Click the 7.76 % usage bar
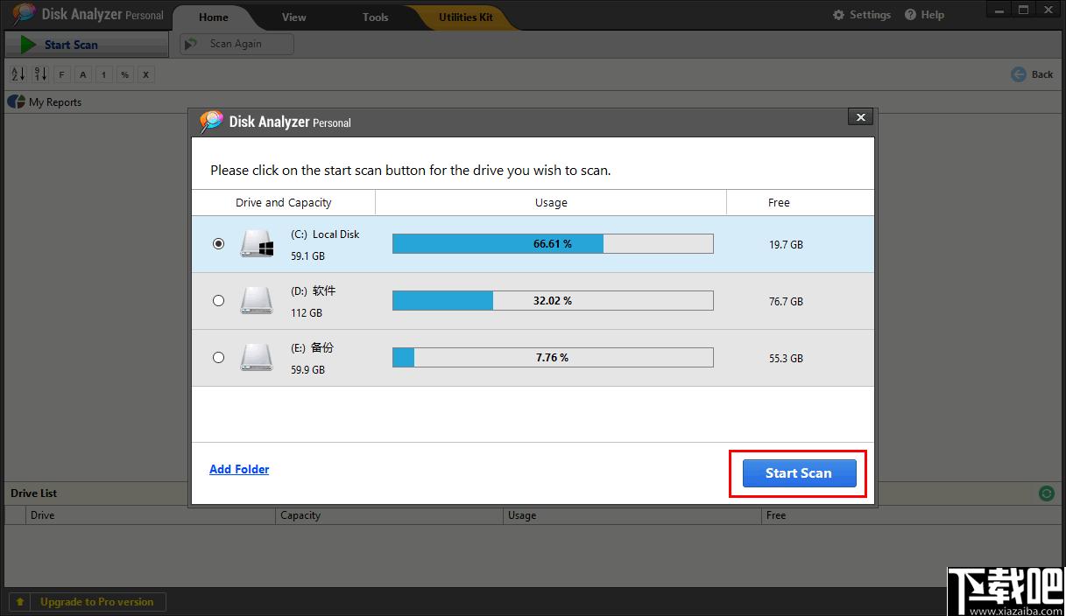Viewport: 1066px width, 616px height. (x=553, y=357)
